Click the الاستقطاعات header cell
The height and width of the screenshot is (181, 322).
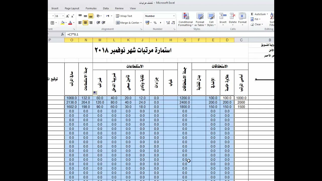pyautogui.click(x=135, y=66)
